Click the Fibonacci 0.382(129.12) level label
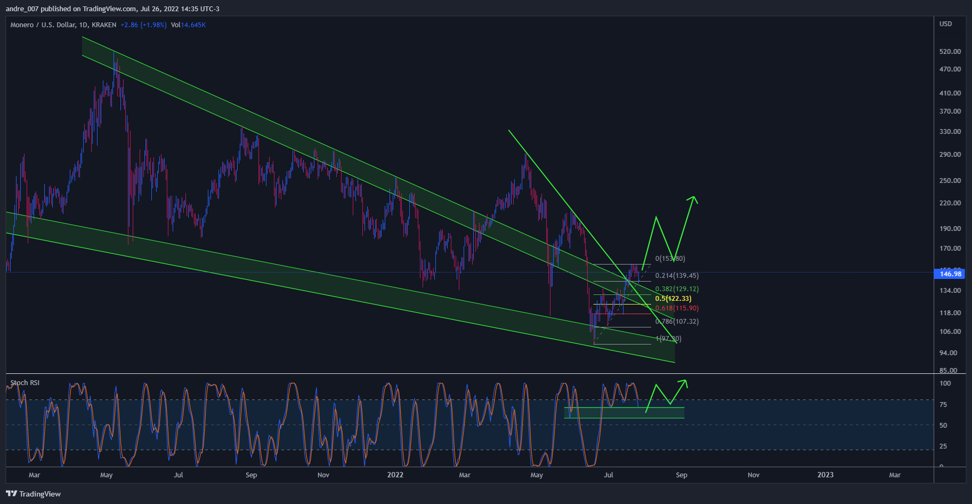Screen dimensions: 972x504 click(677, 289)
